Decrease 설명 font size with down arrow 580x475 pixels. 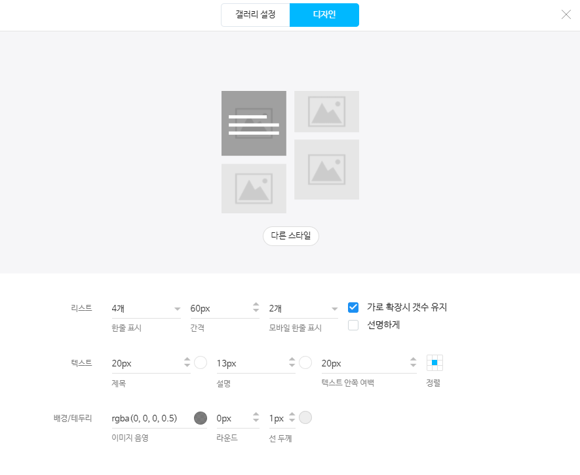292,365
